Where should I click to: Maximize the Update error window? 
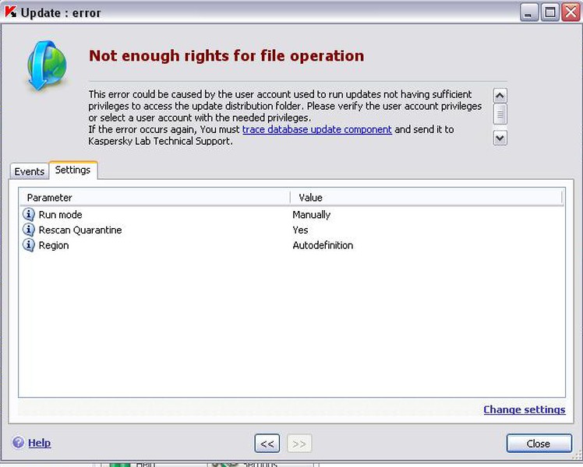click(550, 12)
